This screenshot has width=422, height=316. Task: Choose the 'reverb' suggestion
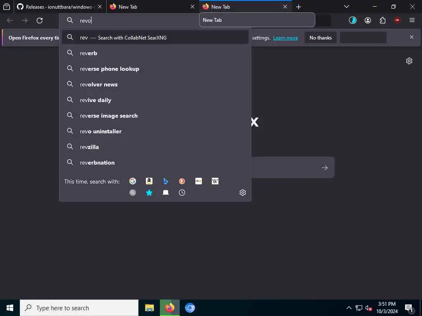pos(155,53)
